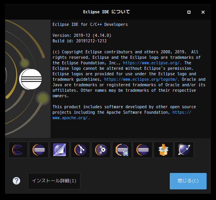Click the 'Eclipse IDE for C/C++ Developers' heading
The height and width of the screenshot is (200, 216).
[x=90, y=25]
